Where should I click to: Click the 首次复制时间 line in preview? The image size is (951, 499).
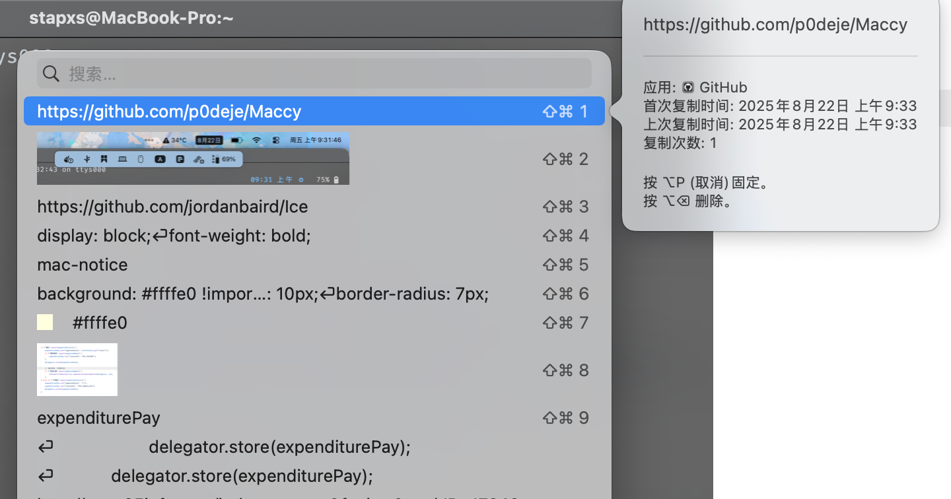pos(780,106)
